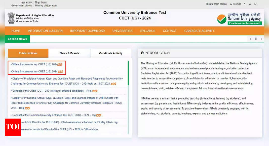Open Admit Card for 29 May 2024 examination notice
The image size is (269, 146).
(70, 122)
